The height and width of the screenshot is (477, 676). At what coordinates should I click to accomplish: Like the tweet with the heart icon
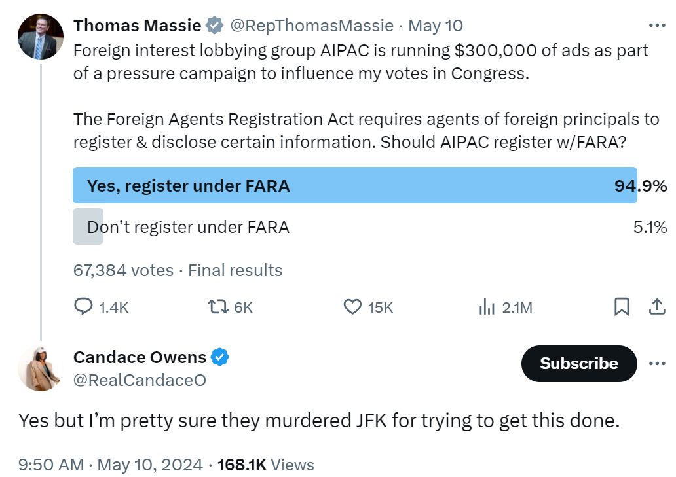pyautogui.click(x=353, y=307)
